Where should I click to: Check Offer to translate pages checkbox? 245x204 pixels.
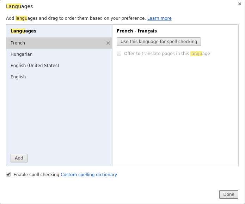click(119, 53)
